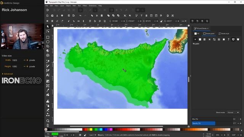Screen dimensions: 244x137
Task: Select the Measure tool
Action: [48, 125]
